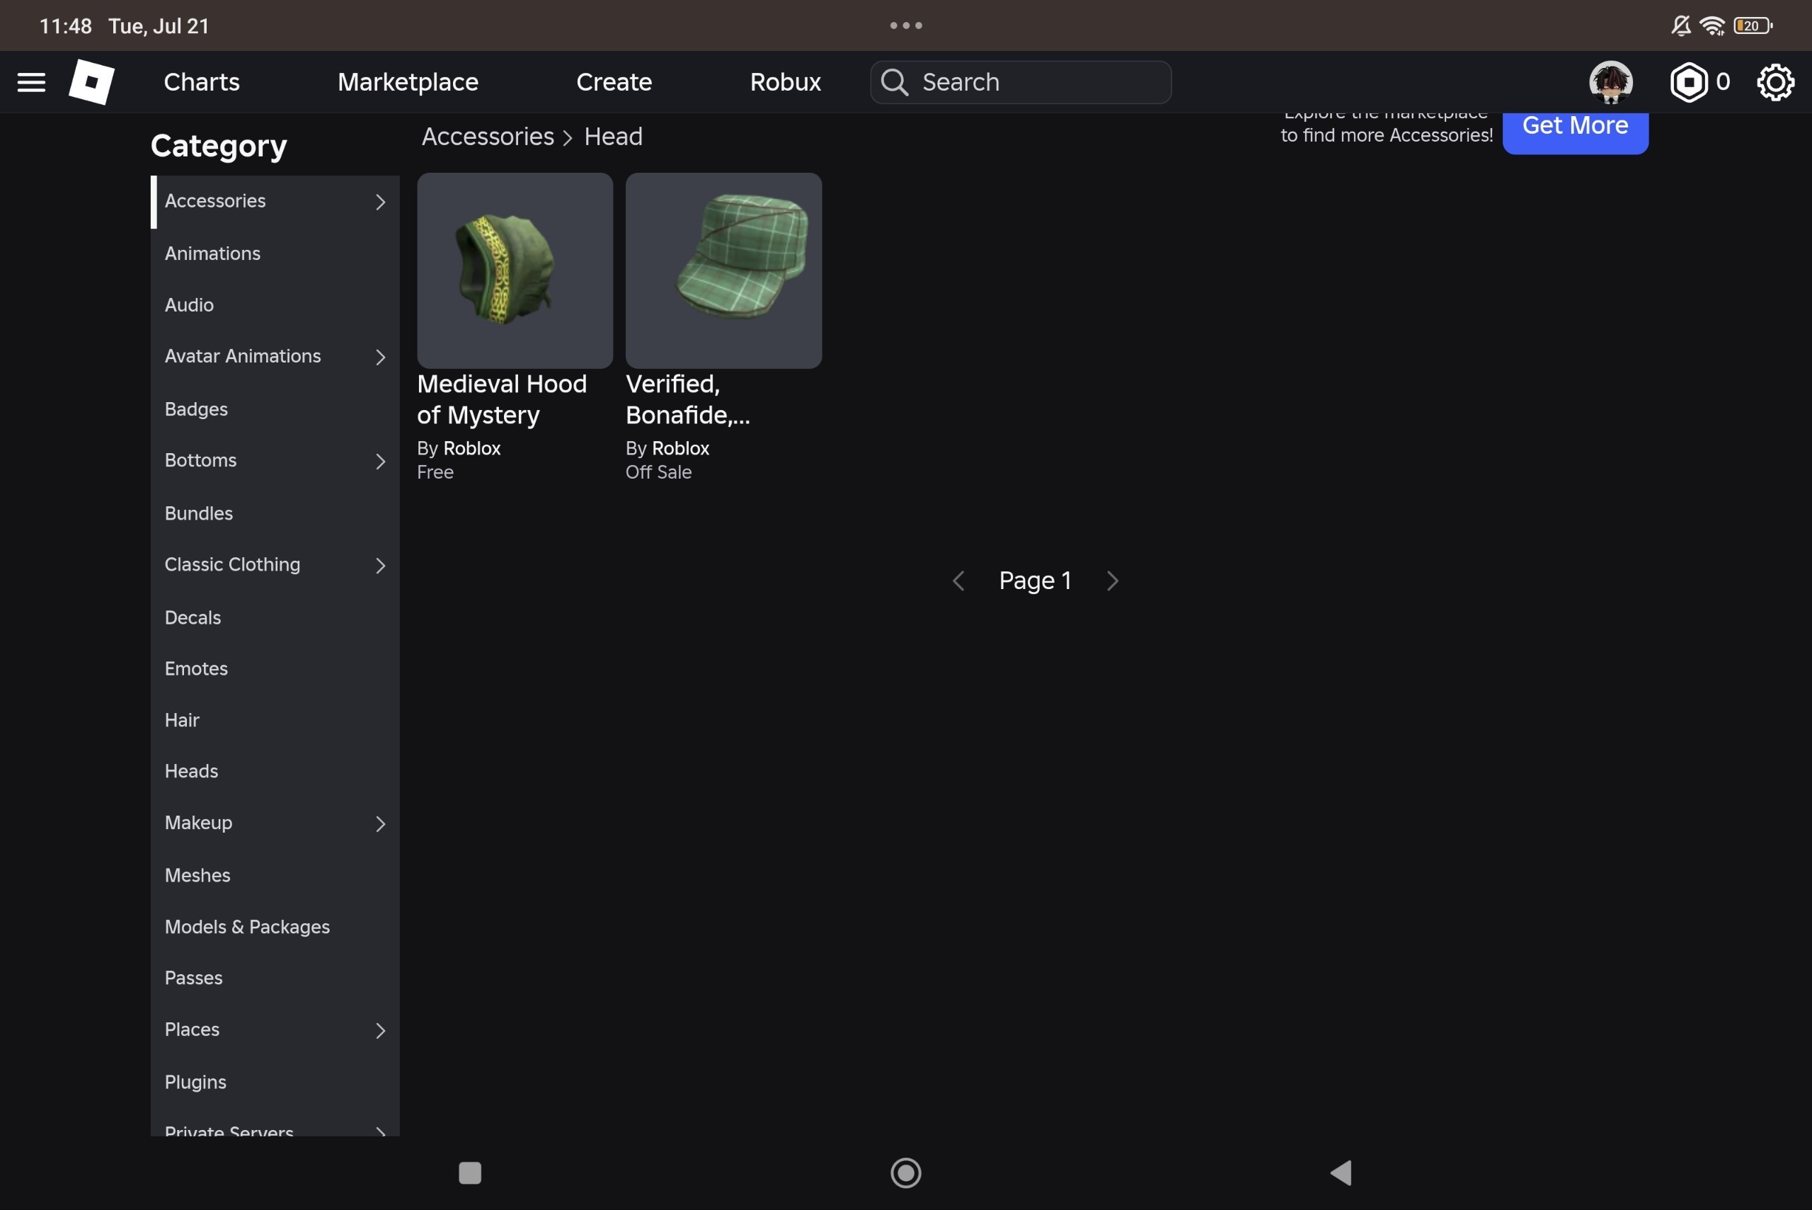The width and height of the screenshot is (1812, 1210).
Task: Expand the Places category chevron
Action: click(380, 1031)
